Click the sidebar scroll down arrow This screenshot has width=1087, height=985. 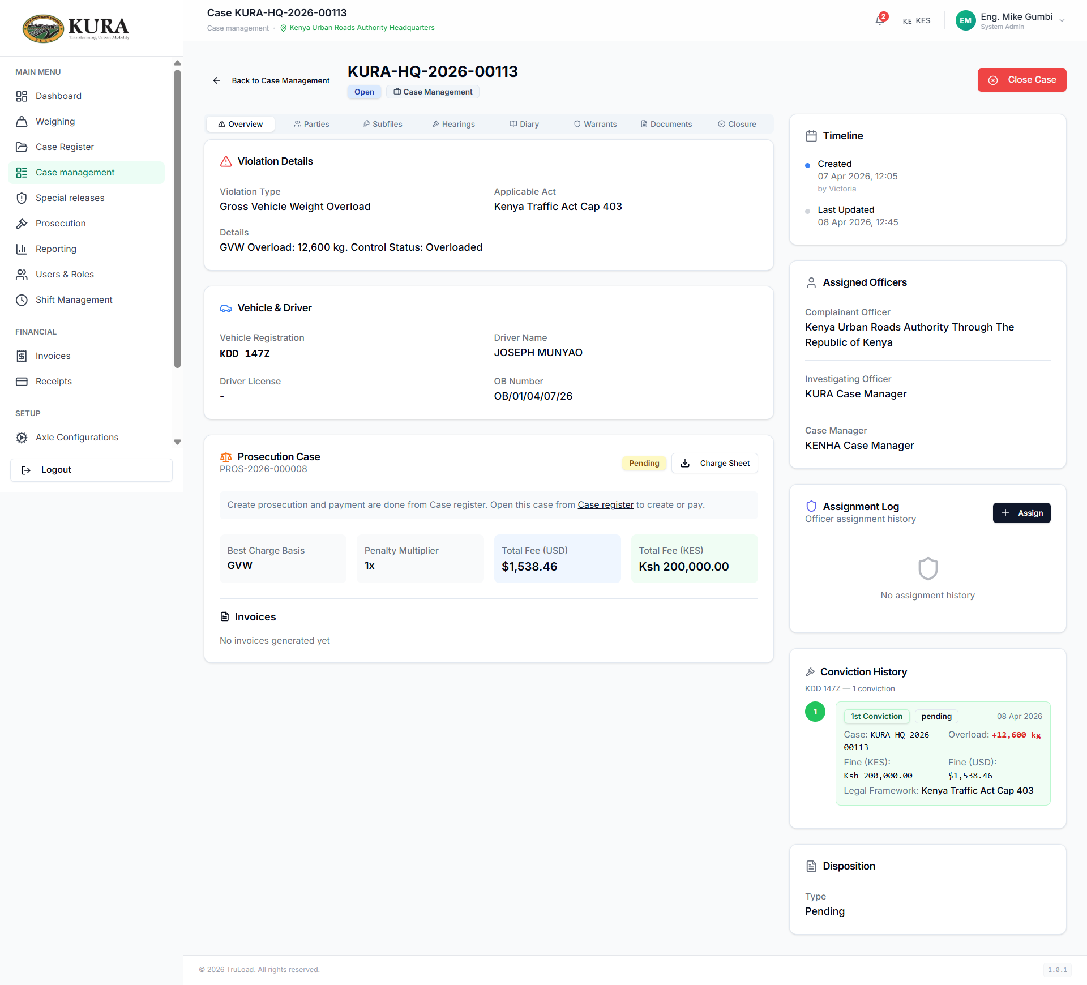coord(177,442)
